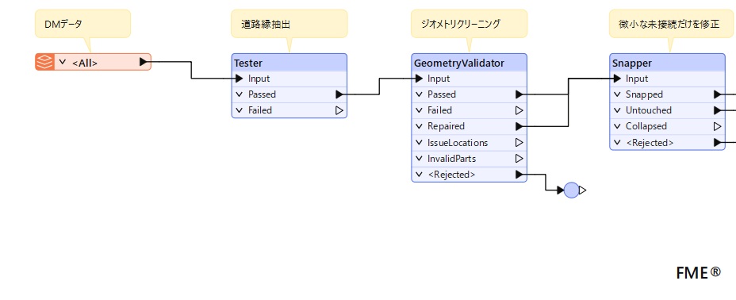
Task: Select the GeometryValidator transformer header
Action: [x=469, y=63]
